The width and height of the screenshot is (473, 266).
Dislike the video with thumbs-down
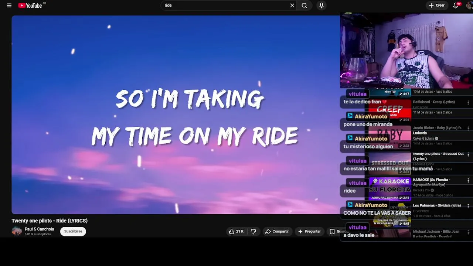pos(253,231)
